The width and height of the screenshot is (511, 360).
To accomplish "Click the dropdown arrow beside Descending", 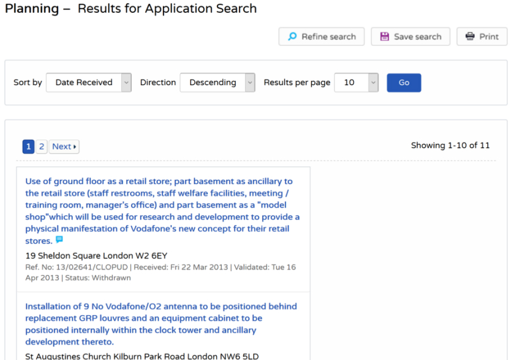I will click(250, 82).
